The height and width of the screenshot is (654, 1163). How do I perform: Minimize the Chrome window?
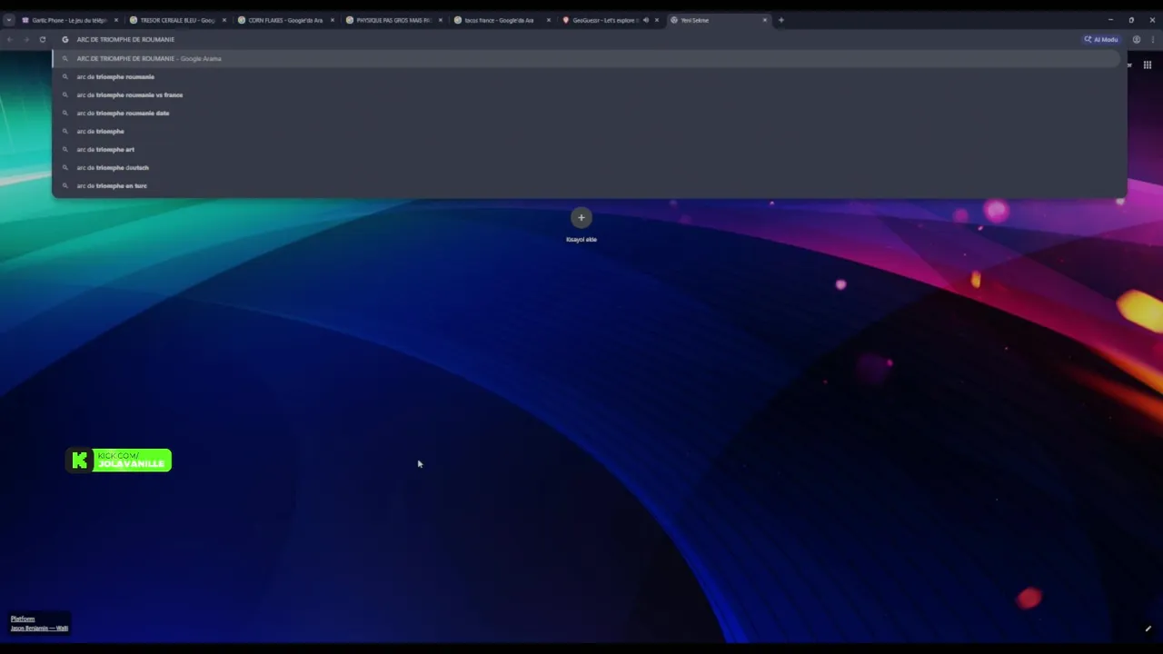1110,20
